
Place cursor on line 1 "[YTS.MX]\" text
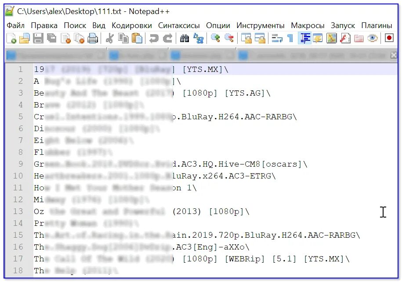pyautogui.click(x=205, y=69)
